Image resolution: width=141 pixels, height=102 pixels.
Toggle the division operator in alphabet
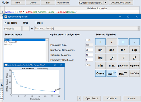point(112,42)
